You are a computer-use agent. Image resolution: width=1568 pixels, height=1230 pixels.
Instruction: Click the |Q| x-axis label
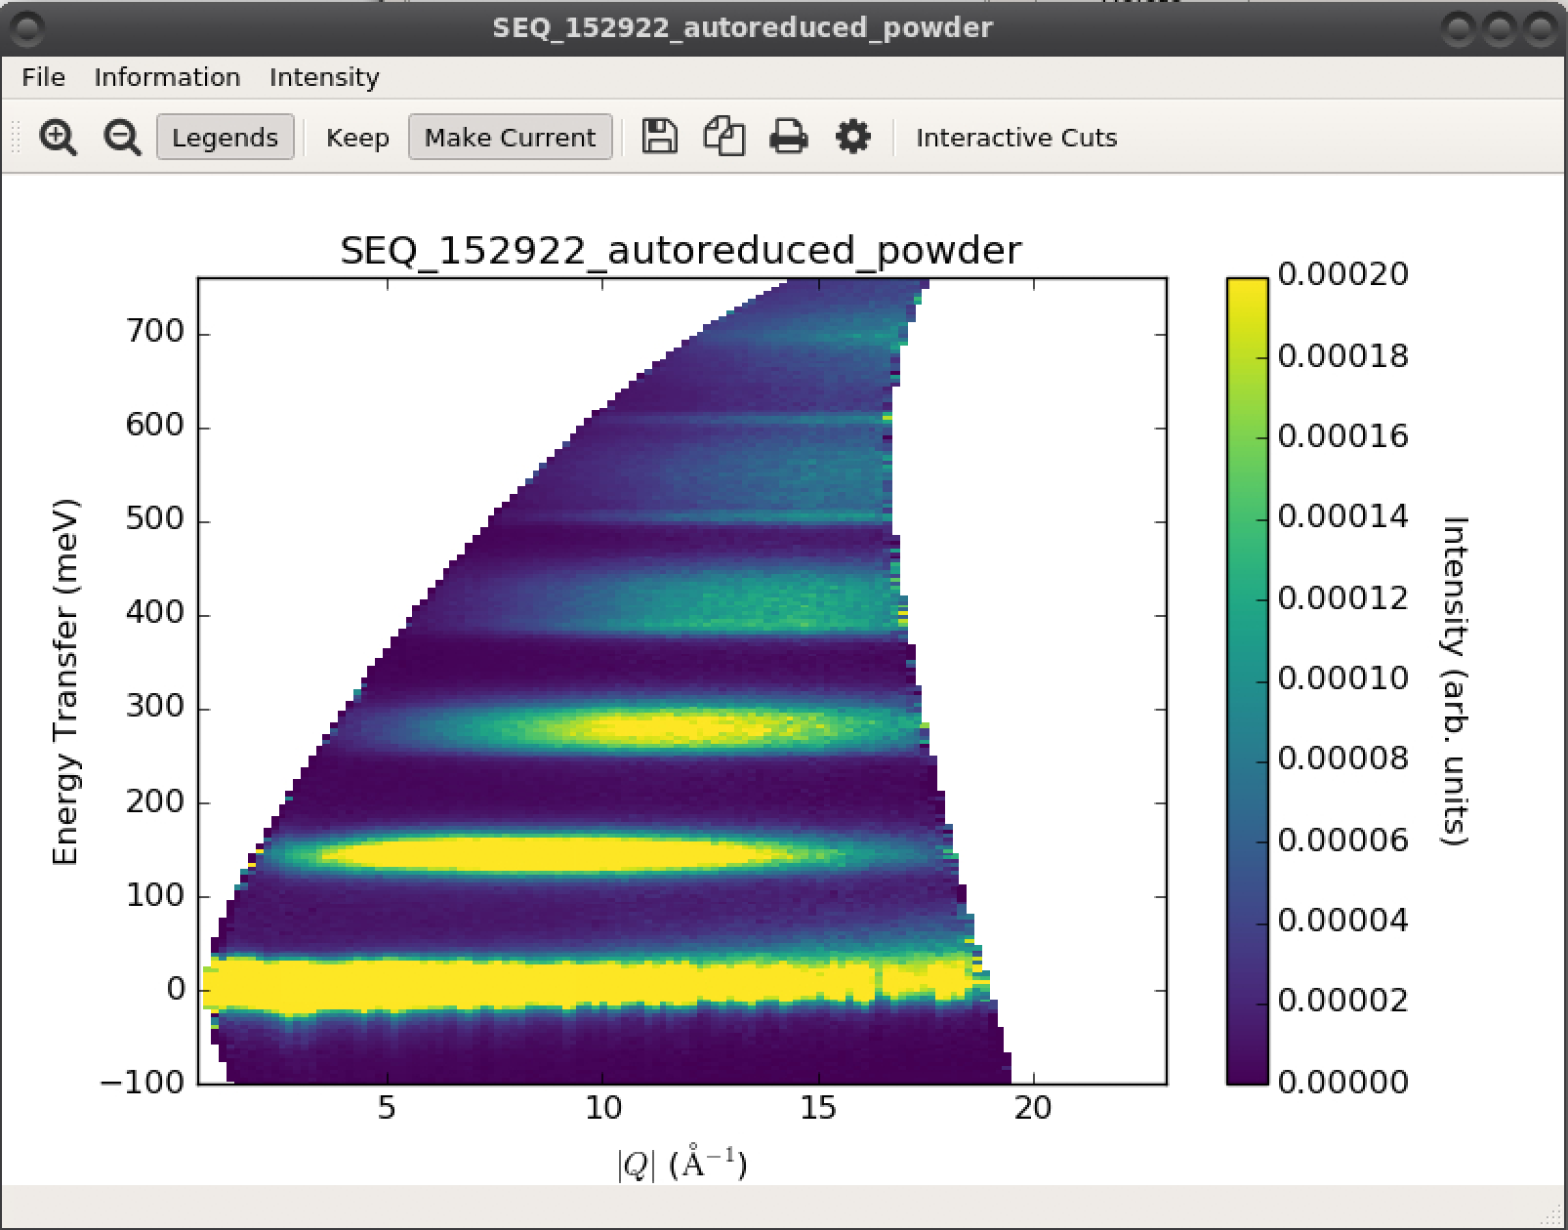[681, 1164]
